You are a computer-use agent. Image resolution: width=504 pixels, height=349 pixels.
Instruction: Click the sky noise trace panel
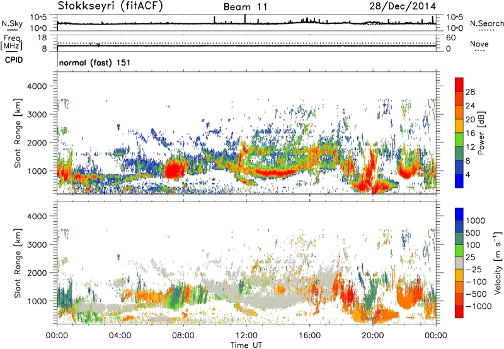[246, 23]
